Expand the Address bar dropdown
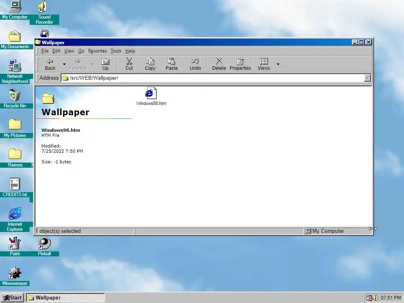Screen dimensions: 404x303 (367, 78)
